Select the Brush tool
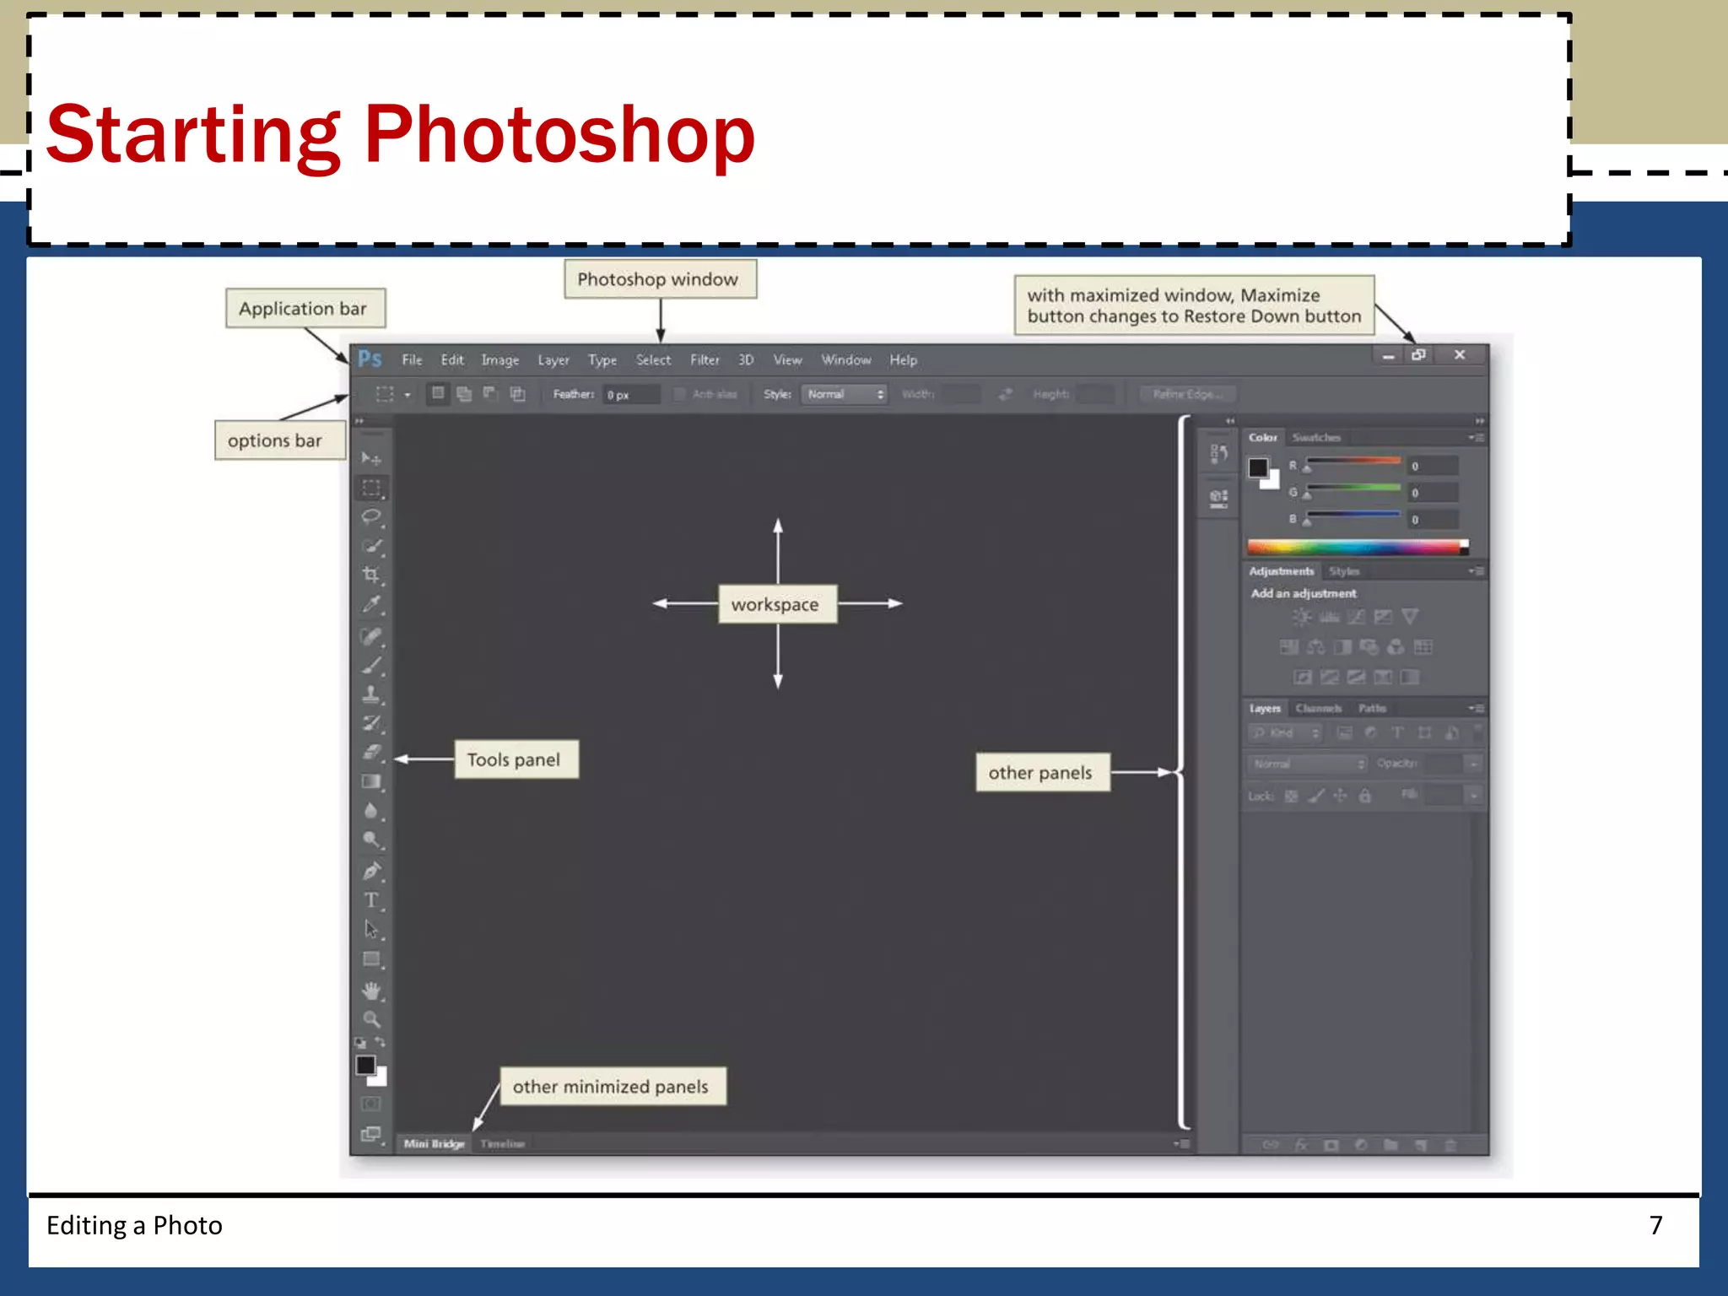 click(x=371, y=666)
